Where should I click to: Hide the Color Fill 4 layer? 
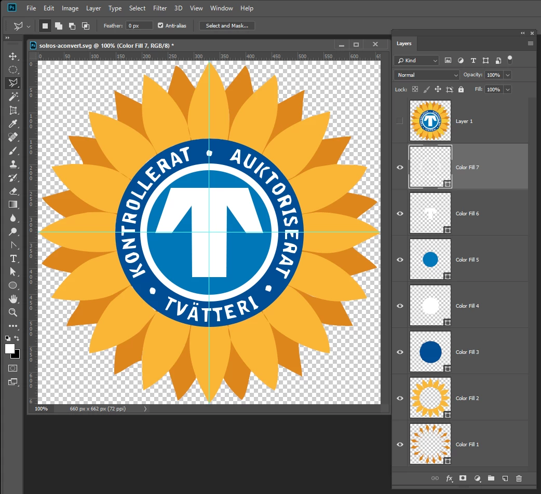pos(400,306)
